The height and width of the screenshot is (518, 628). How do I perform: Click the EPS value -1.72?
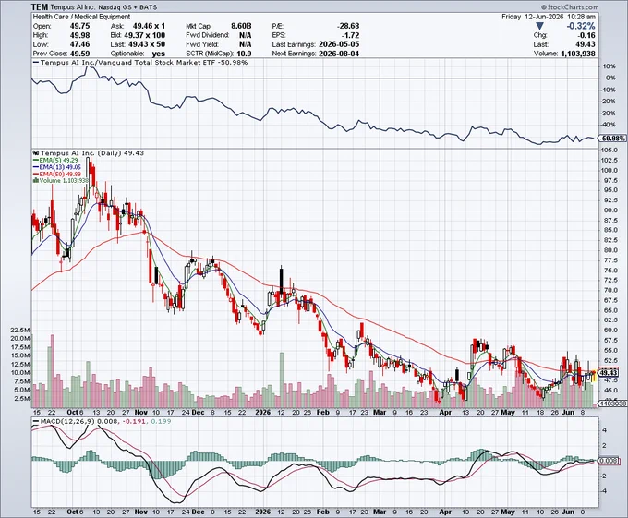[350, 35]
